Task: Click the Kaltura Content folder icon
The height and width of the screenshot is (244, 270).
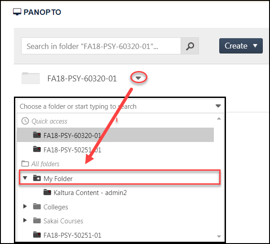Action: tap(47, 192)
